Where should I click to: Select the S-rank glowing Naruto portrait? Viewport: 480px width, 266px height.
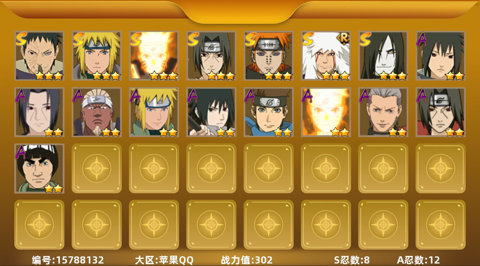[154, 56]
